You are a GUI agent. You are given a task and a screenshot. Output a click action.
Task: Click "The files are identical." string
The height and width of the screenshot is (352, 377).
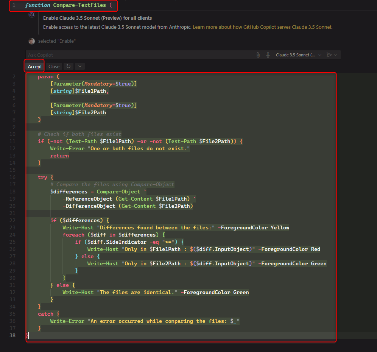(x=137, y=292)
